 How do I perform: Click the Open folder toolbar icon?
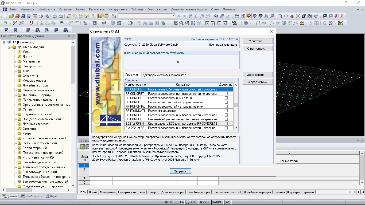11,16
